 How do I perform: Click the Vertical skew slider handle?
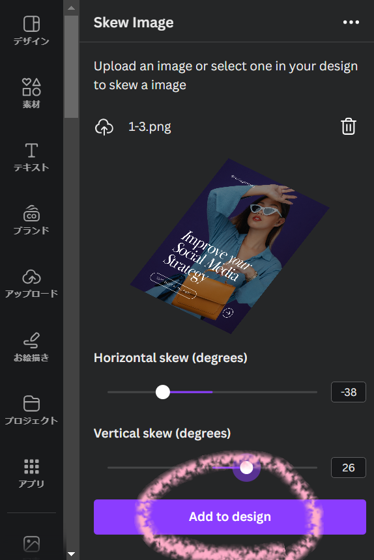(x=246, y=468)
